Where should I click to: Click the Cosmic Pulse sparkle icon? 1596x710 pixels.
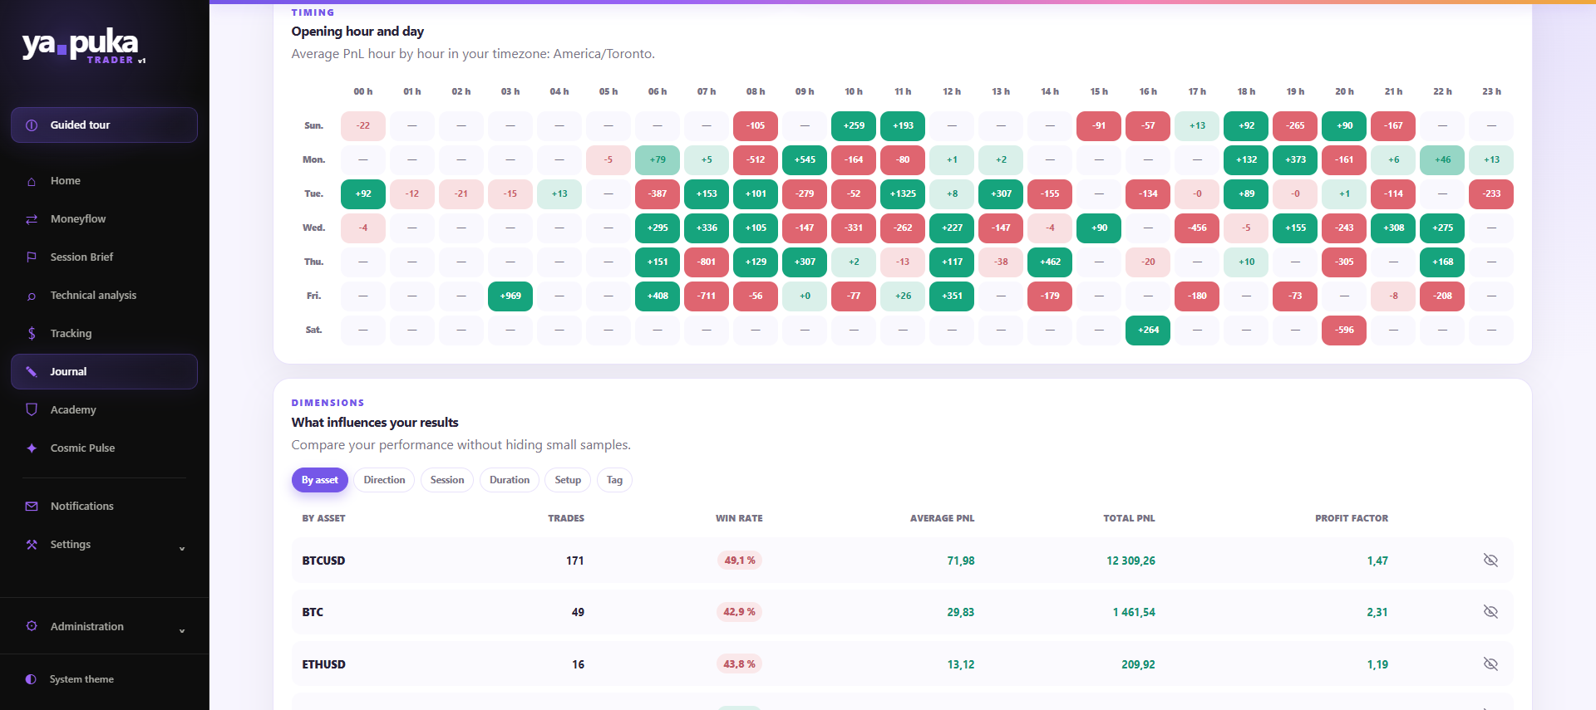click(x=32, y=448)
